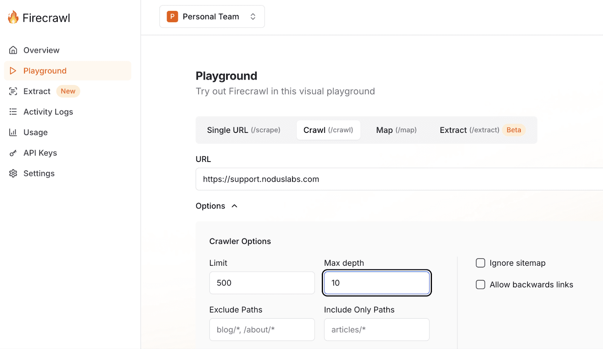Open the Personal Team switcher dropdown
Image resolution: width=603 pixels, height=349 pixels.
click(212, 17)
